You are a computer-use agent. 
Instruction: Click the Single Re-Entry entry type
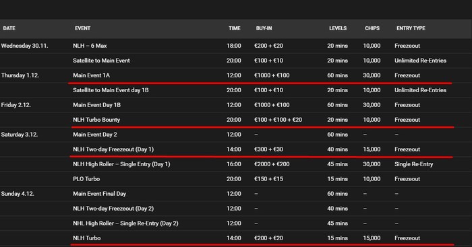[x=414, y=164]
